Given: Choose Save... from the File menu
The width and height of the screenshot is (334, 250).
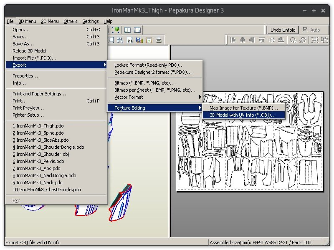Looking at the screenshot, I should 56,37.
